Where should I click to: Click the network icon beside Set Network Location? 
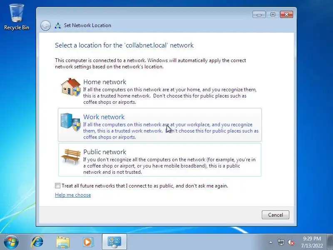[58, 25]
